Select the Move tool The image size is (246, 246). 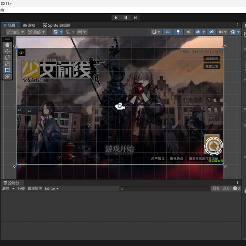click(x=7, y=51)
